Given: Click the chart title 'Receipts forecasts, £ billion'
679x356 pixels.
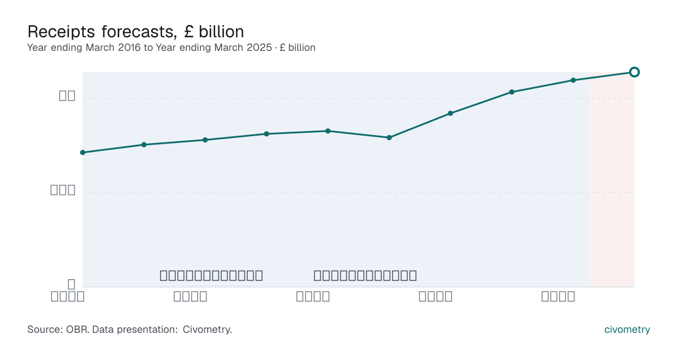Looking at the screenshot, I should pyautogui.click(x=136, y=31).
